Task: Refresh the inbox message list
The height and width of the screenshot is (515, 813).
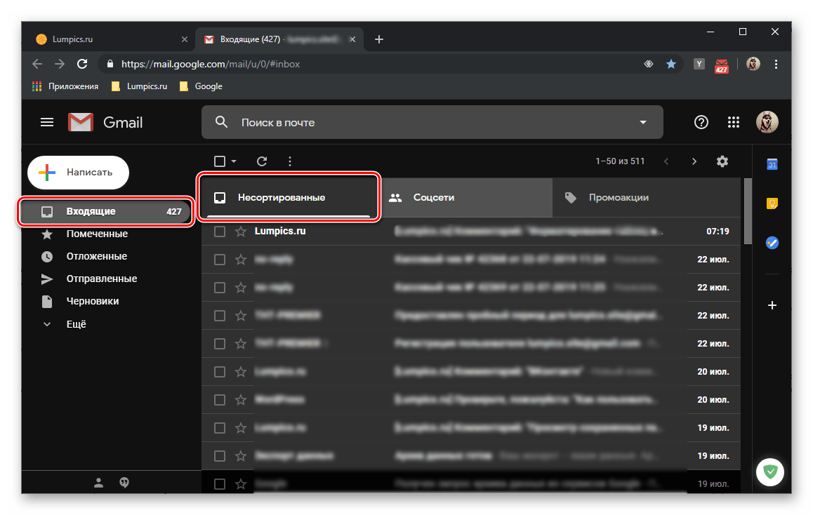Action: pos(261,161)
